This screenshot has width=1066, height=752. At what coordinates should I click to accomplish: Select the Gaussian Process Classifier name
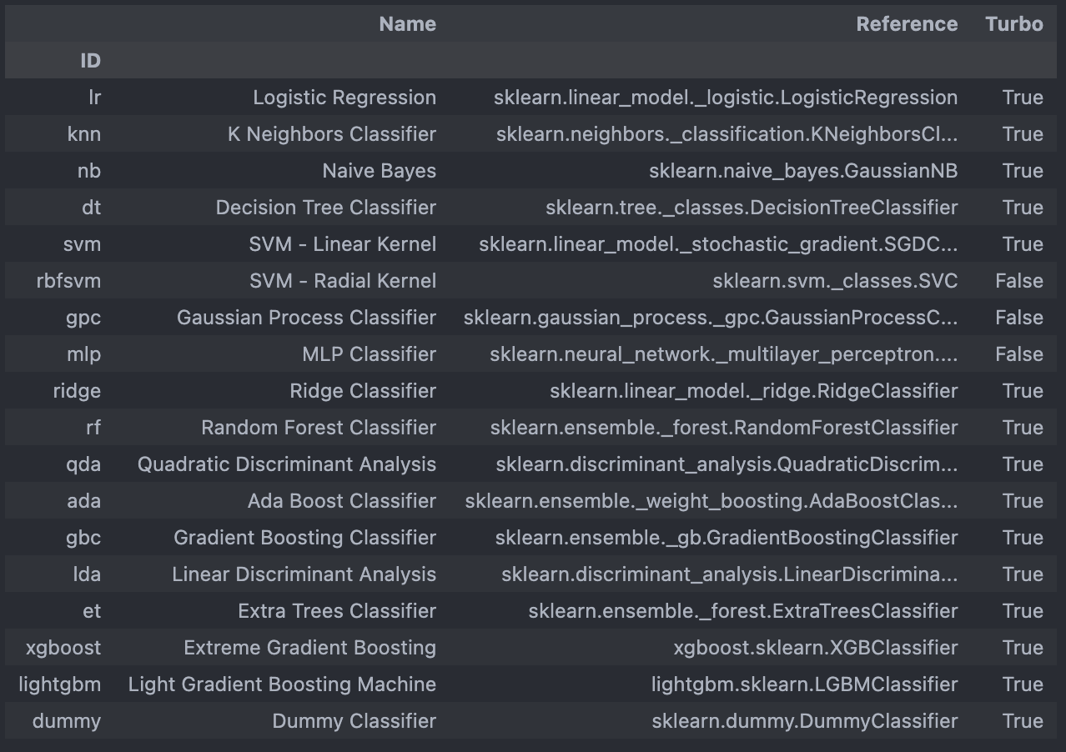pos(306,318)
